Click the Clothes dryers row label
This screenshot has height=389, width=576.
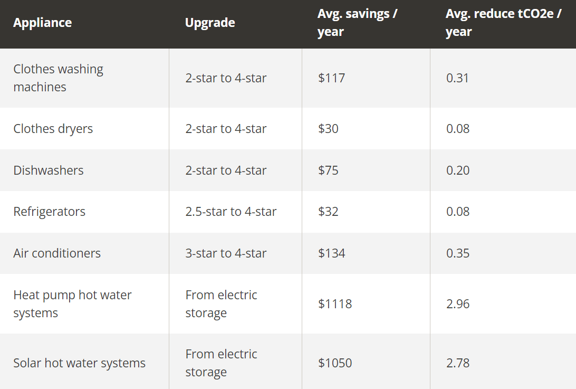pos(53,129)
